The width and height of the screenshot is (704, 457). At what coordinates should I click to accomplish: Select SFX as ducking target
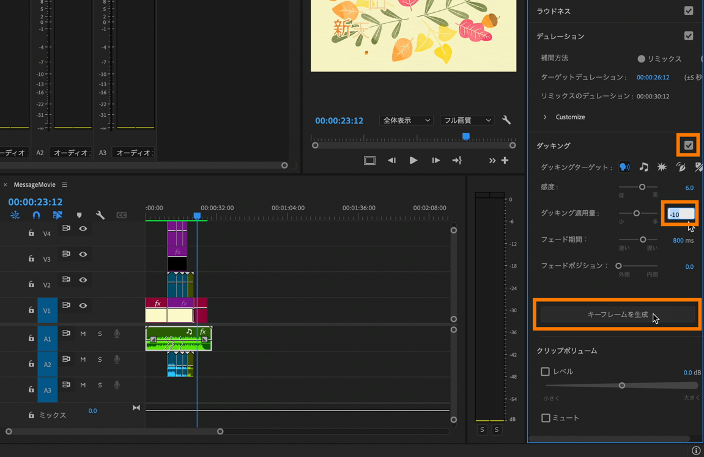coord(662,167)
